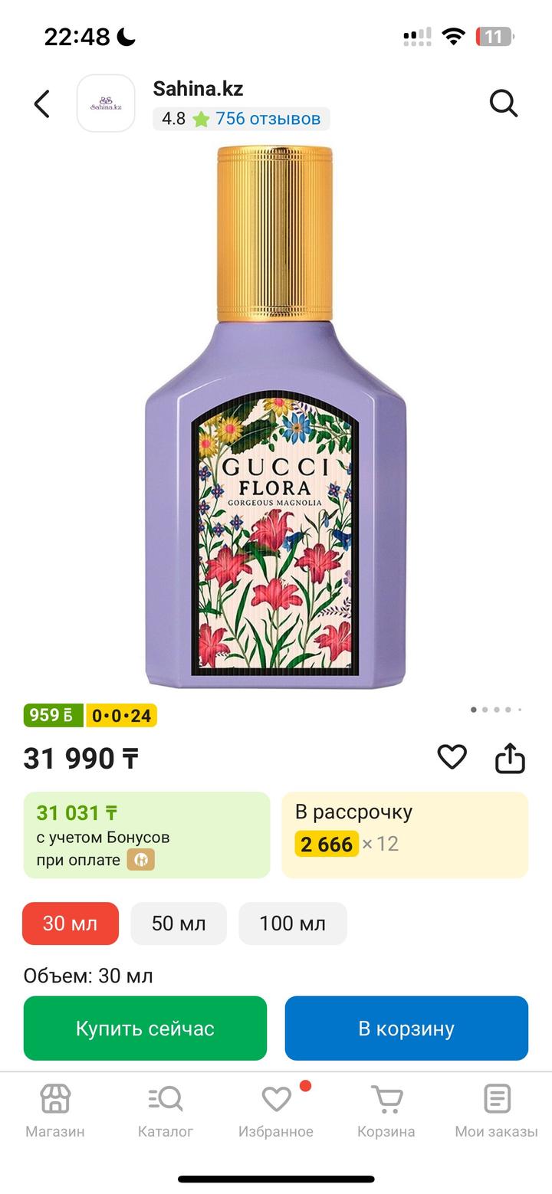Tap the share icon
Viewport: 552px width, 1194px height.
pyautogui.click(x=510, y=758)
